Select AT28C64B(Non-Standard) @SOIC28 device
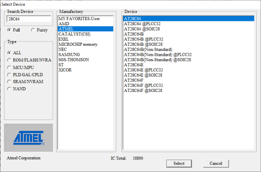The width and height of the screenshot is (261, 172). 189,60
